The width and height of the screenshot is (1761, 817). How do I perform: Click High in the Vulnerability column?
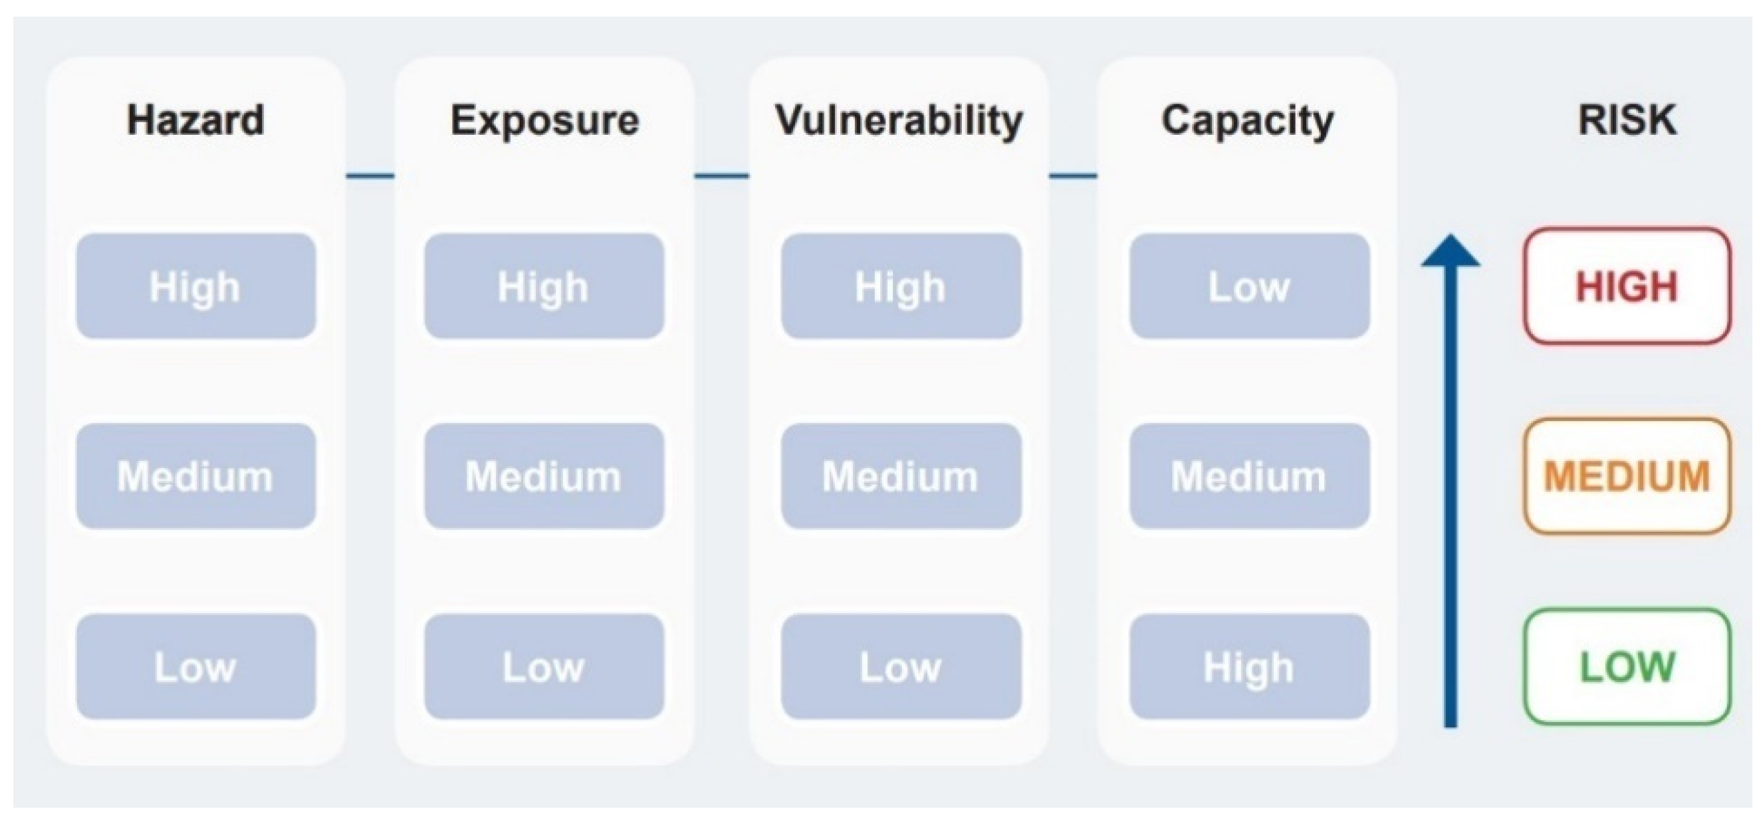pyautogui.click(x=900, y=286)
